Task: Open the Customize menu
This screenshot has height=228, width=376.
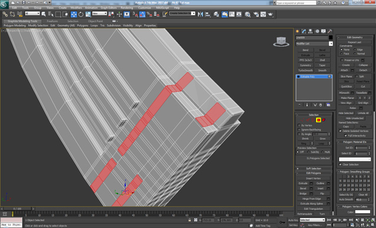Action: point(145,8)
